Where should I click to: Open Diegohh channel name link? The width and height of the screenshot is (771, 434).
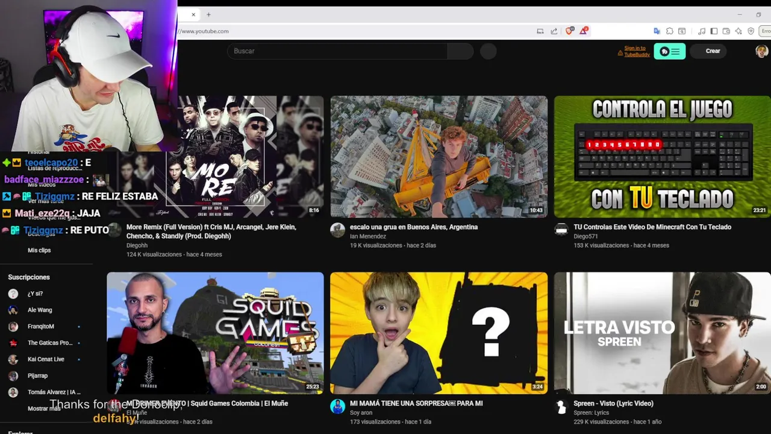point(137,245)
